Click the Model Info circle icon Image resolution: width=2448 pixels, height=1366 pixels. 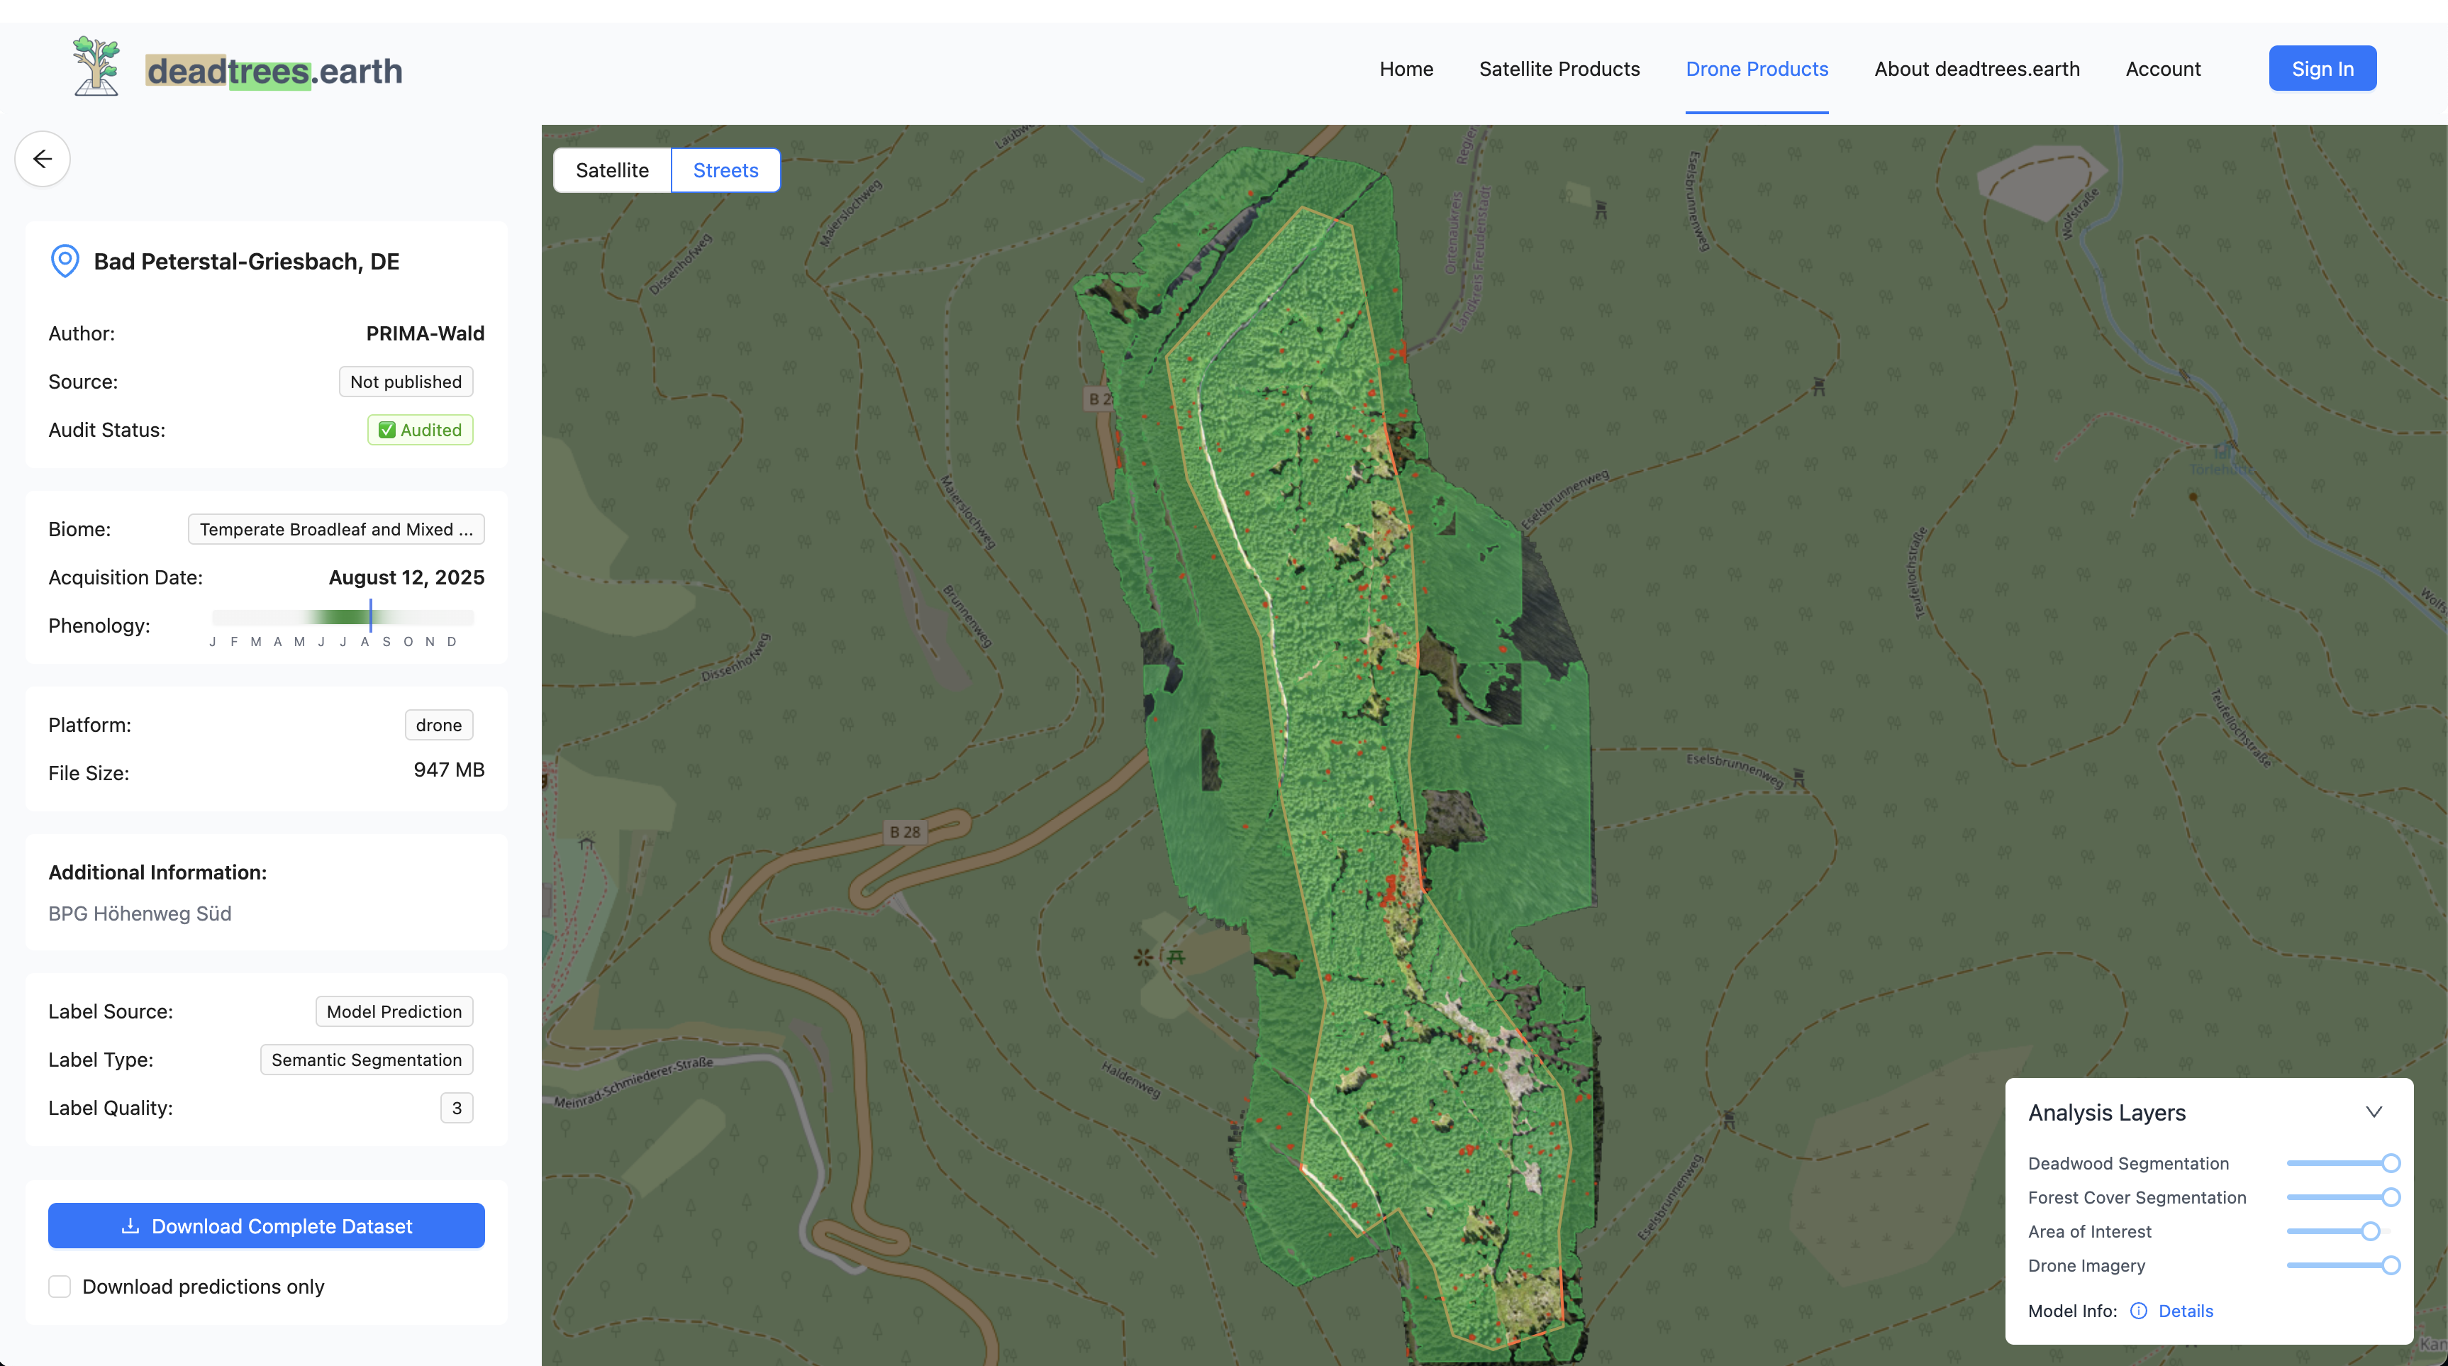tap(2138, 1311)
